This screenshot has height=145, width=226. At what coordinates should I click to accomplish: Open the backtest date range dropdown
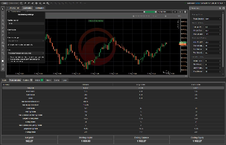pyautogui.click(x=165, y=12)
